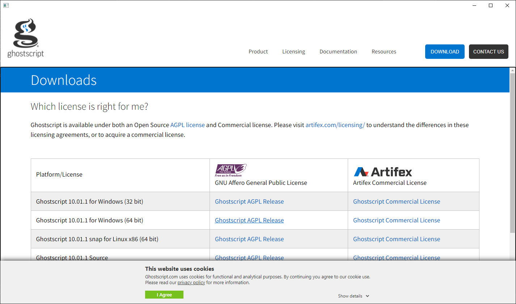Download the Ghostscript 10.01.1 Source AGPL Release
This screenshot has height=304, width=516.
[249, 257]
